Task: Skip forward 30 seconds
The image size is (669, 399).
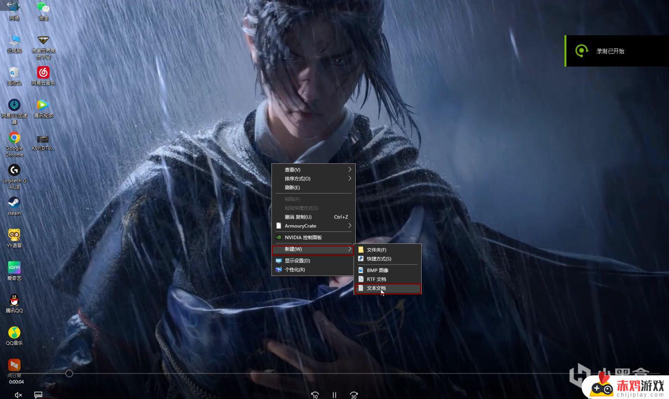Action: pos(354,395)
